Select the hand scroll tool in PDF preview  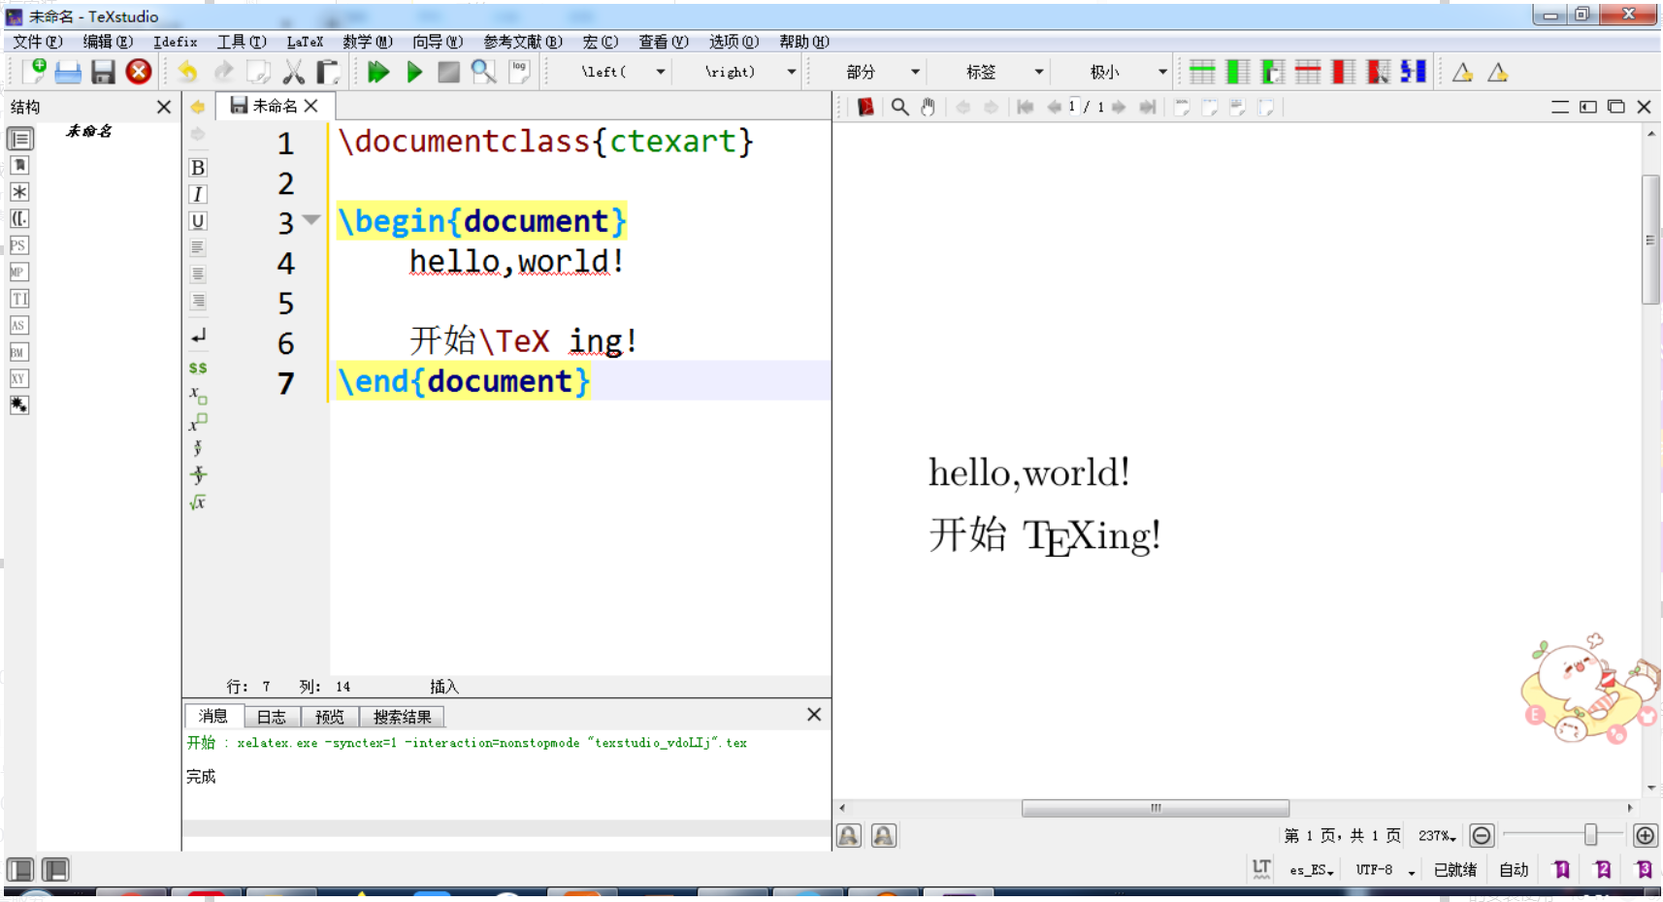(x=929, y=107)
